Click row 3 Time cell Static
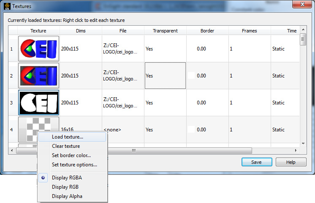The height and width of the screenshot is (203, 315). tap(285, 102)
